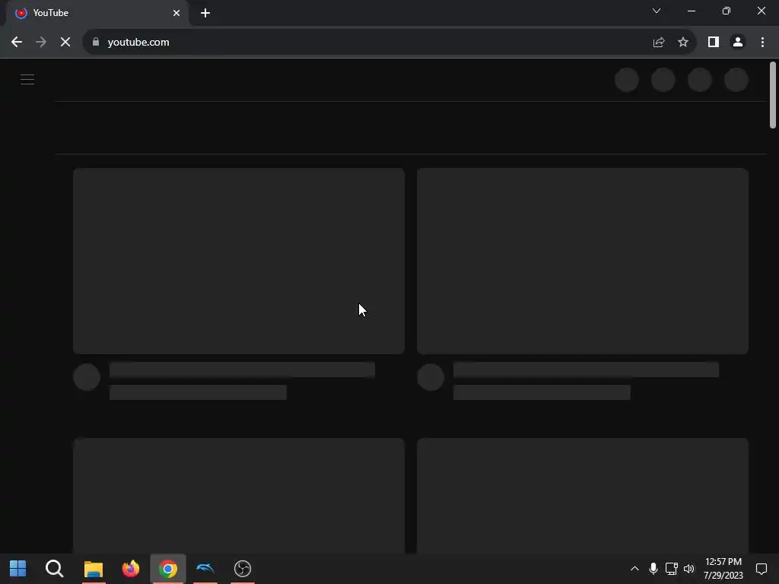Open Chrome three-dot menu

click(x=762, y=43)
